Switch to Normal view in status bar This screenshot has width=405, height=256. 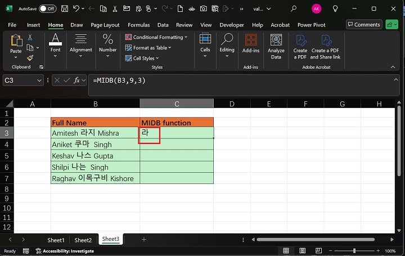(286, 251)
